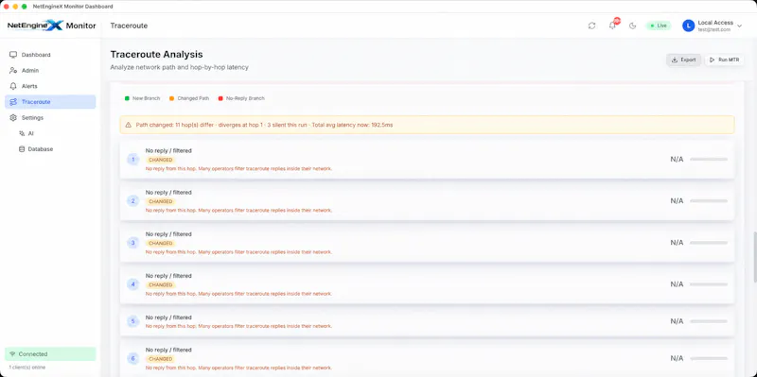Click hop 3 latency bar

709,243
